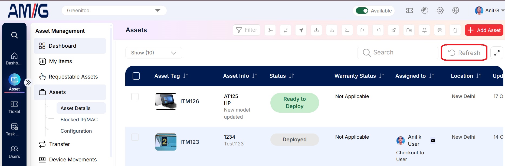Open the Ticket module in the left rail
Screen dimensions: 505x166
coord(14,107)
